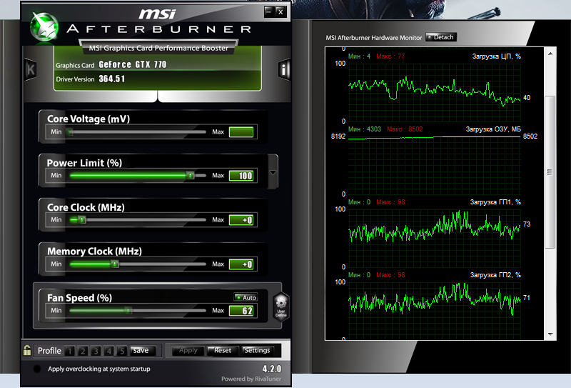The height and width of the screenshot is (388, 571).
Task: Toggle the profile lock padlock icon
Action: pyautogui.click(x=27, y=350)
